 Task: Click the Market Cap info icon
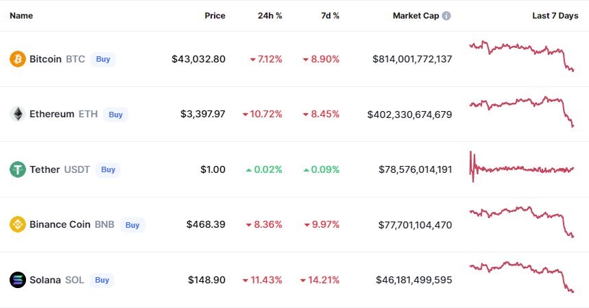click(x=446, y=16)
